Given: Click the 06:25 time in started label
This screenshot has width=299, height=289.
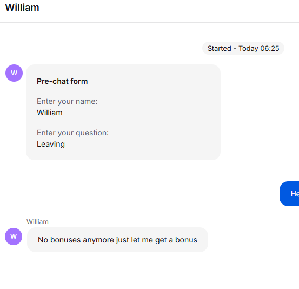Looking at the screenshot, I should coord(270,49).
